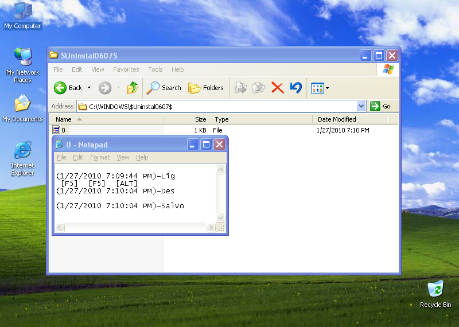Screen dimensions: 459x327
Task: Open Explorer Edit menu
Action: tap(77, 69)
